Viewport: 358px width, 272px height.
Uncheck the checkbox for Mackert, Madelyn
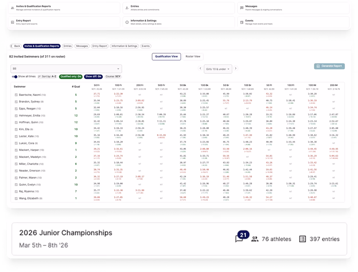pos(16,157)
